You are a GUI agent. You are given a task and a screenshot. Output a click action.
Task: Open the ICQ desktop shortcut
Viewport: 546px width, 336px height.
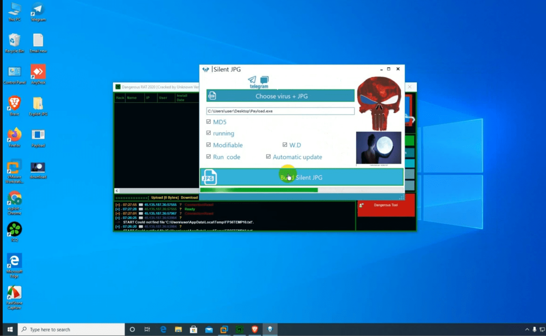[x=15, y=230]
